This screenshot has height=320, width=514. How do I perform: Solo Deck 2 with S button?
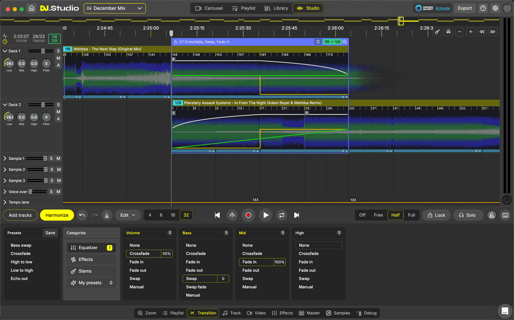(x=58, y=105)
